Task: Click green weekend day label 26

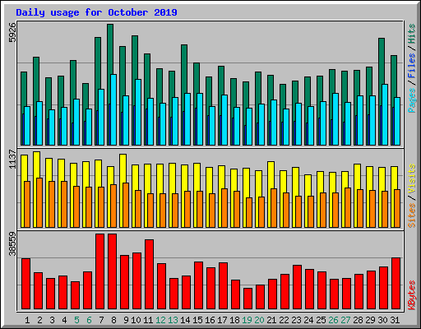Action: pos(333,320)
